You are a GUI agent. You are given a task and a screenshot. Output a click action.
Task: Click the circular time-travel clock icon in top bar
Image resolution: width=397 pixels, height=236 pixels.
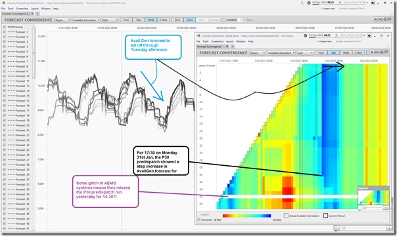pyautogui.click(x=309, y=3)
